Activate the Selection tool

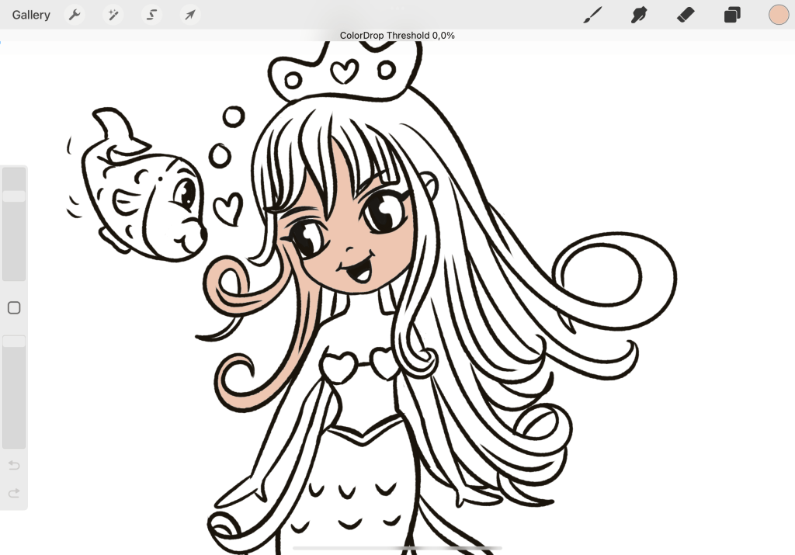(152, 15)
